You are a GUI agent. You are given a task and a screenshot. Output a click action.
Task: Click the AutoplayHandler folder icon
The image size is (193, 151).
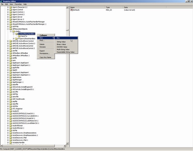[x=11, y=143]
